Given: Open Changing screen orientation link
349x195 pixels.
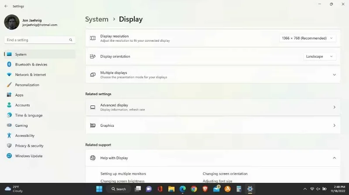Looking at the screenshot, I should click(x=225, y=174).
